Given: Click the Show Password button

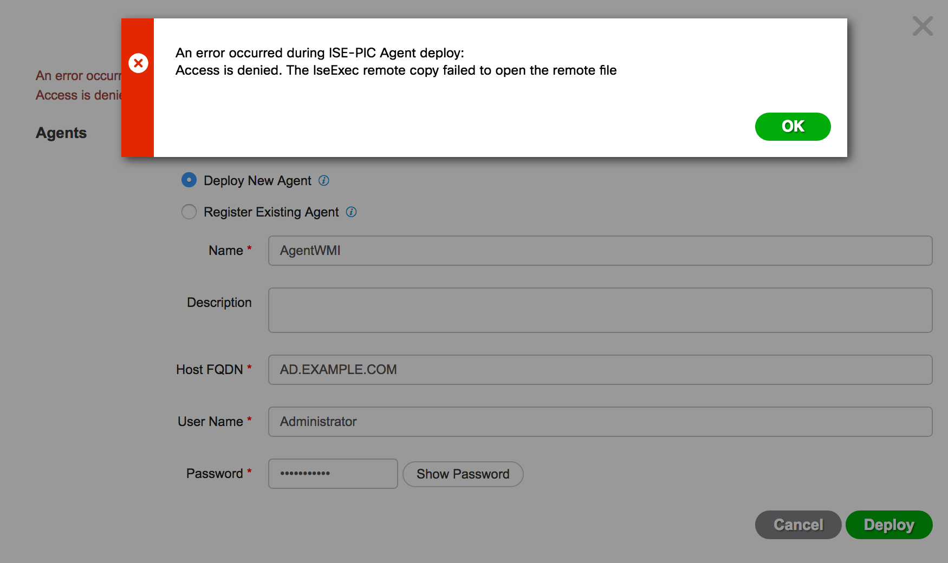Looking at the screenshot, I should coord(463,474).
